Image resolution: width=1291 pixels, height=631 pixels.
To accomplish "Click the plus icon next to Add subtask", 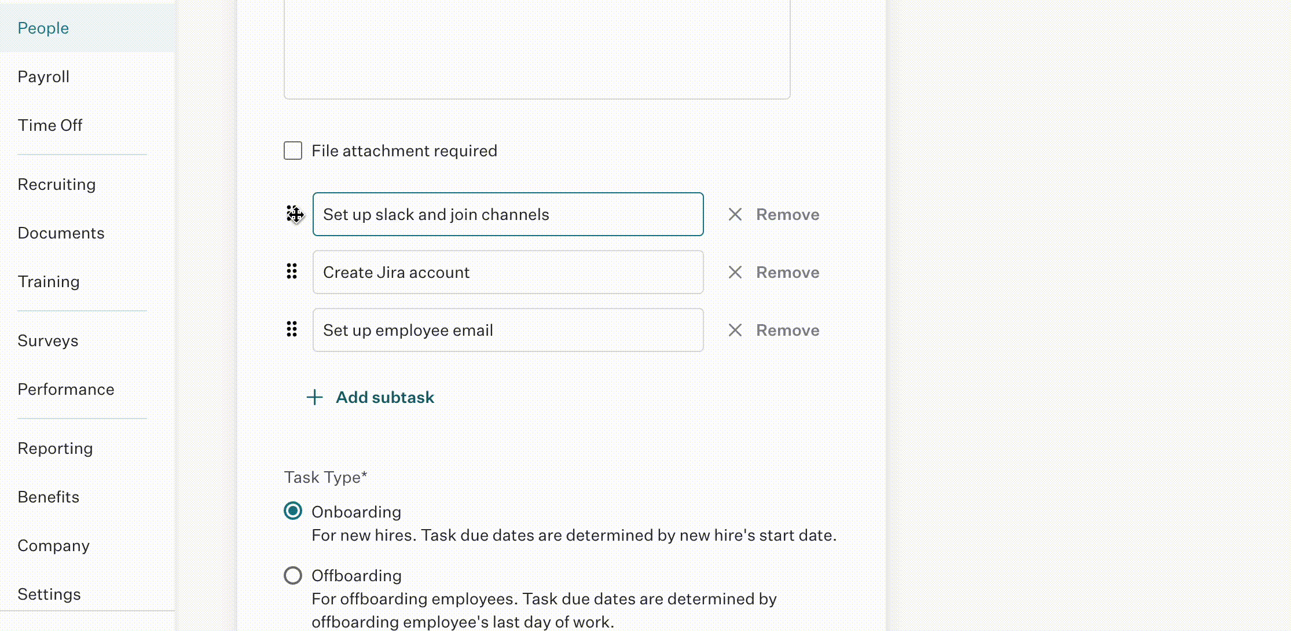I will click(314, 398).
